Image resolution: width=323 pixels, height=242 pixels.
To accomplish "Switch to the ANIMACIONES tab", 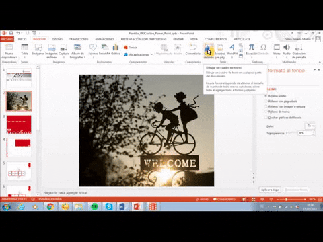I will click(x=104, y=39).
